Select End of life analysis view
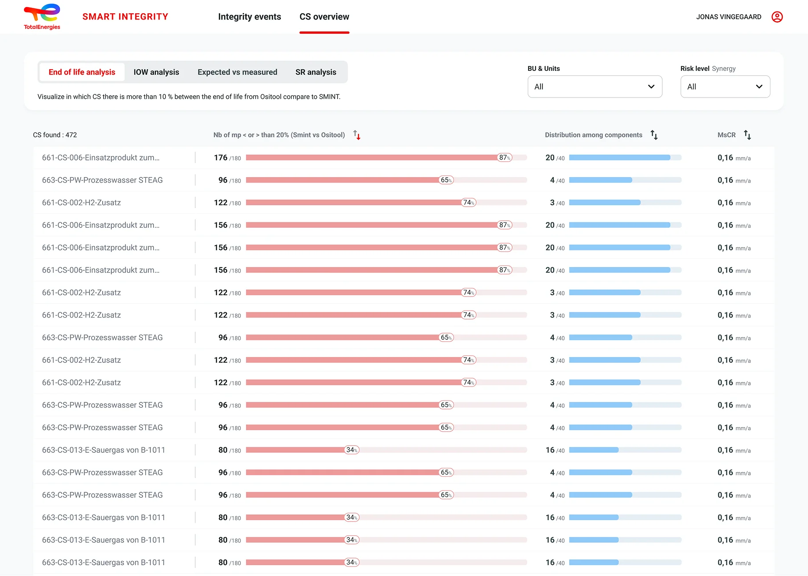 pyautogui.click(x=82, y=72)
